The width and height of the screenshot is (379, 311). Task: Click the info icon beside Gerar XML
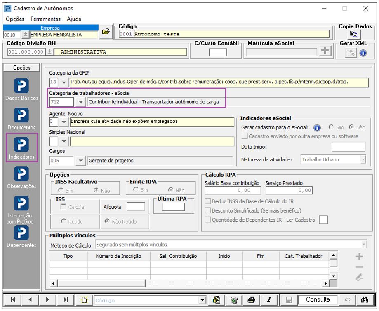[x=363, y=53]
